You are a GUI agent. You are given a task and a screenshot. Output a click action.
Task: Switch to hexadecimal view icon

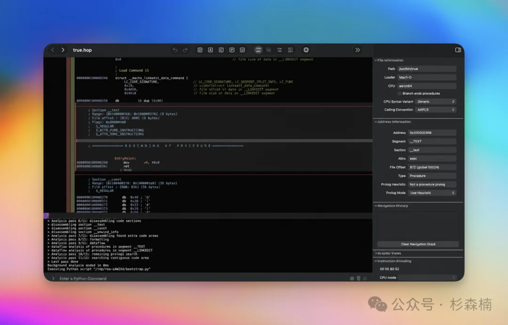pyautogui.click(x=290, y=50)
